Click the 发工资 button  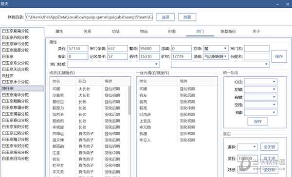coord(269,159)
